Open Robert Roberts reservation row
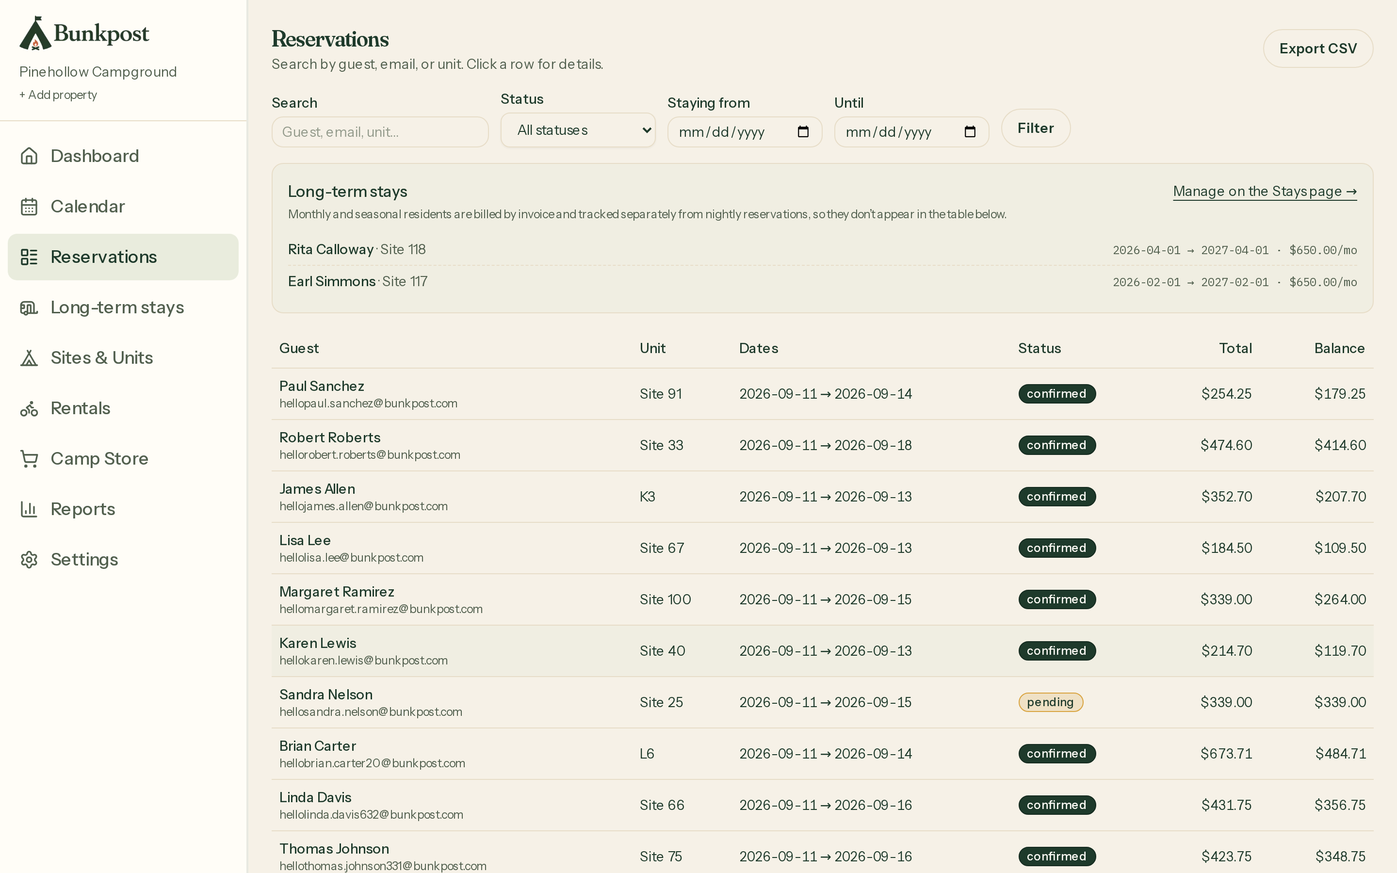The height and width of the screenshot is (873, 1397). (822, 445)
